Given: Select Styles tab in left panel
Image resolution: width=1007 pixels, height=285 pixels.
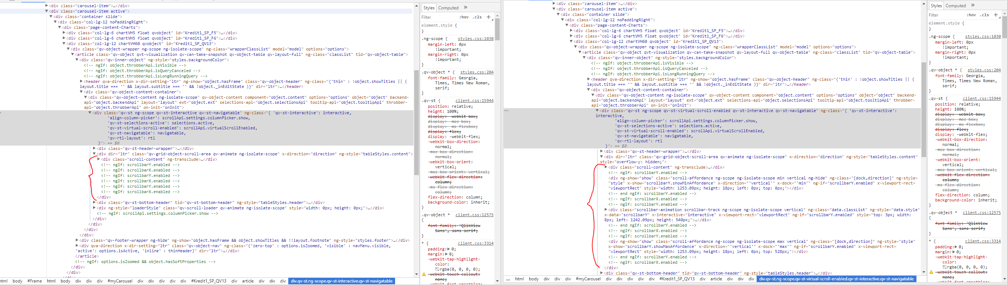Looking at the screenshot, I should point(429,8).
